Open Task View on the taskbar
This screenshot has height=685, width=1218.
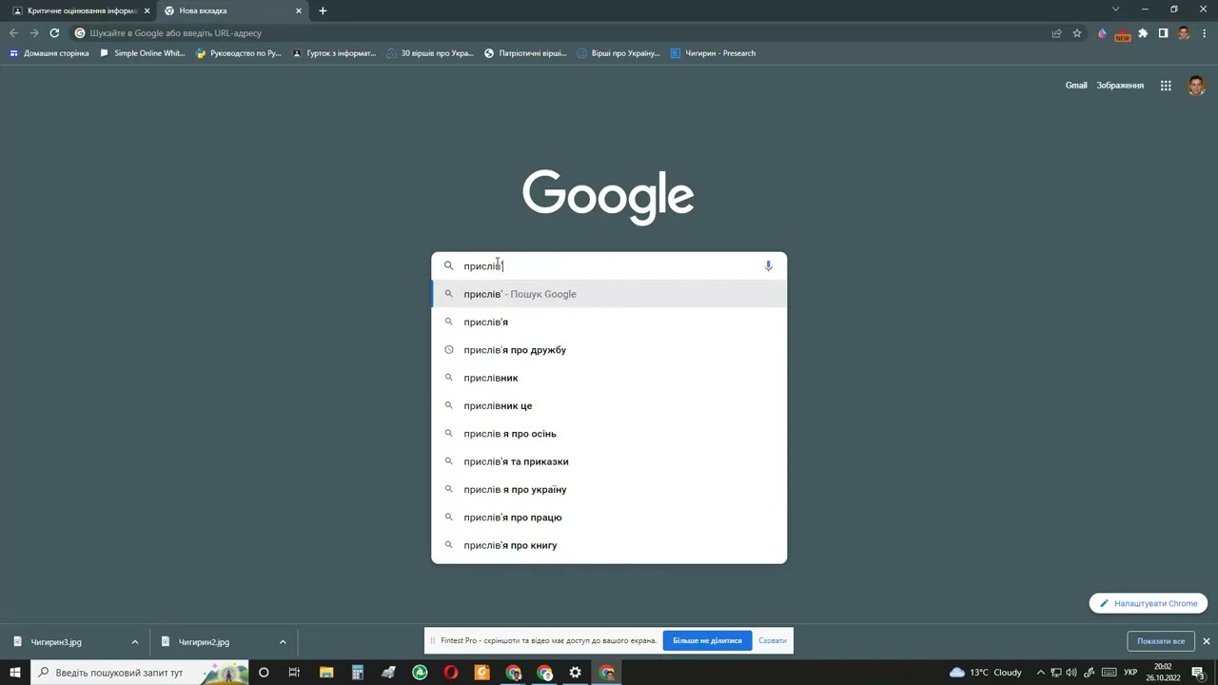294,673
